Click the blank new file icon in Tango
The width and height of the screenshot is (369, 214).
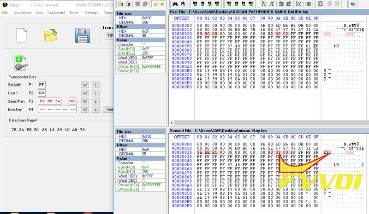pyautogui.click(x=22, y=35)
